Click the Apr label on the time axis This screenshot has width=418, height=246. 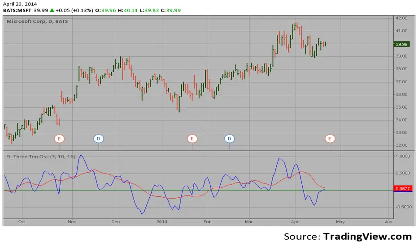point(295,221)
